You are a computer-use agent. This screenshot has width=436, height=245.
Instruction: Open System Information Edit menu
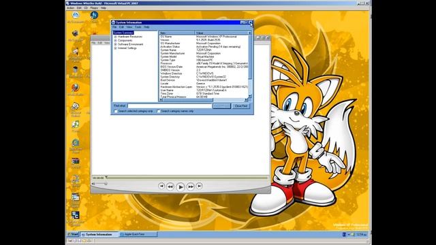click(121, 27)
